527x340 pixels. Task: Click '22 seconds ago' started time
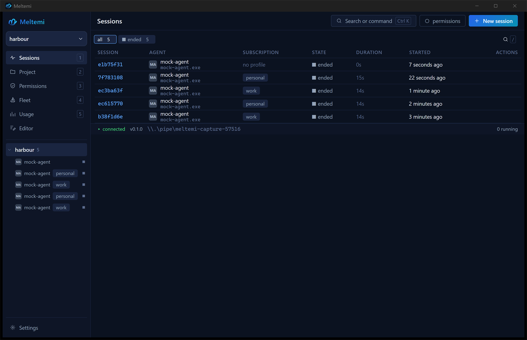pos(427,78)
